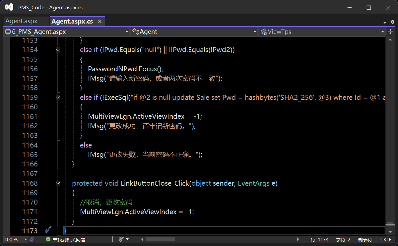Viewport: 398px width, 246px height.
Task: Open the 6_PMS_Agent.aspx project dropdown
Action: tap(66, 32)
